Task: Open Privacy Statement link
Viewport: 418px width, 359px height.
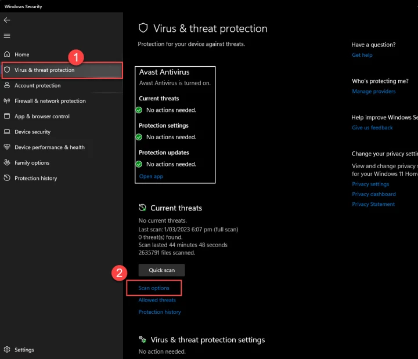Action: pos(373,204)
